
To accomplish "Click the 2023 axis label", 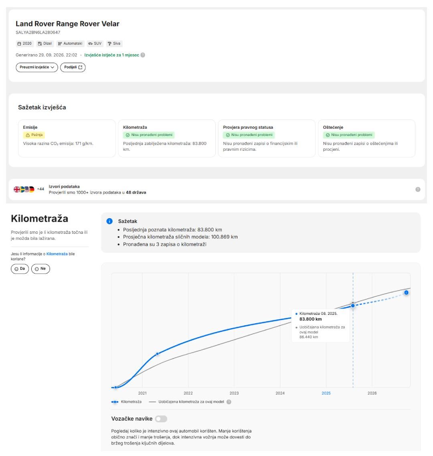I will click(234, 393).
